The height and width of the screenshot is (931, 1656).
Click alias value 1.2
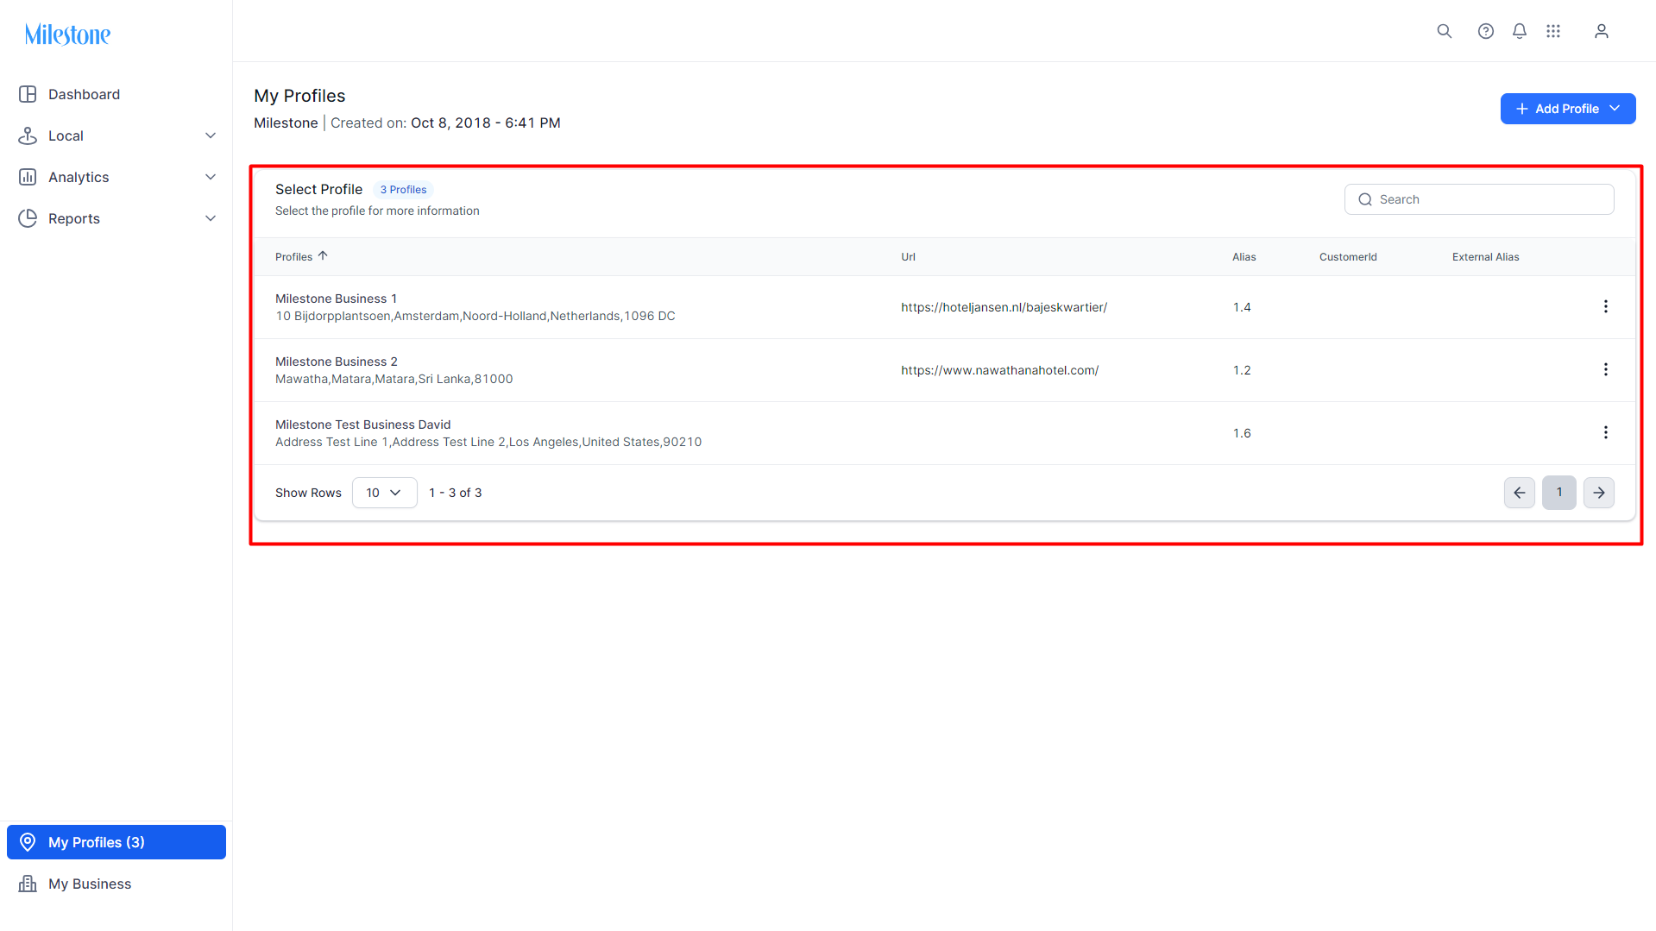pos(1242,370)
